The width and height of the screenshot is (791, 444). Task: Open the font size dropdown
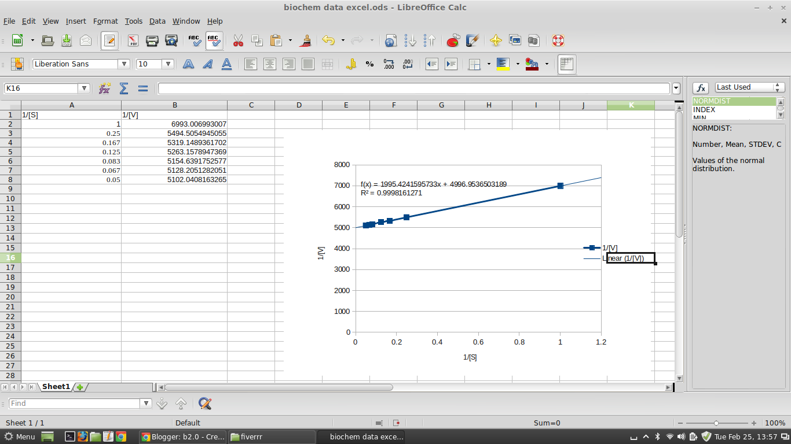pyautogui.click(x=168, y=64)
